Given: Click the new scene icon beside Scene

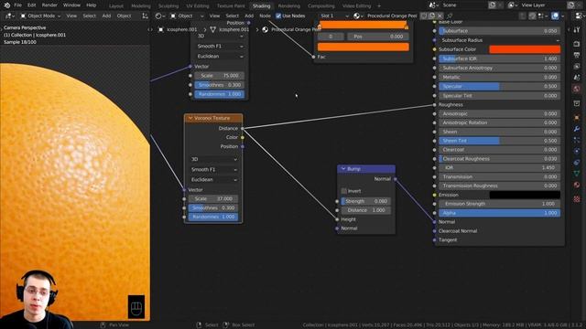Looking at the screenshot, I should pos(493,5).
